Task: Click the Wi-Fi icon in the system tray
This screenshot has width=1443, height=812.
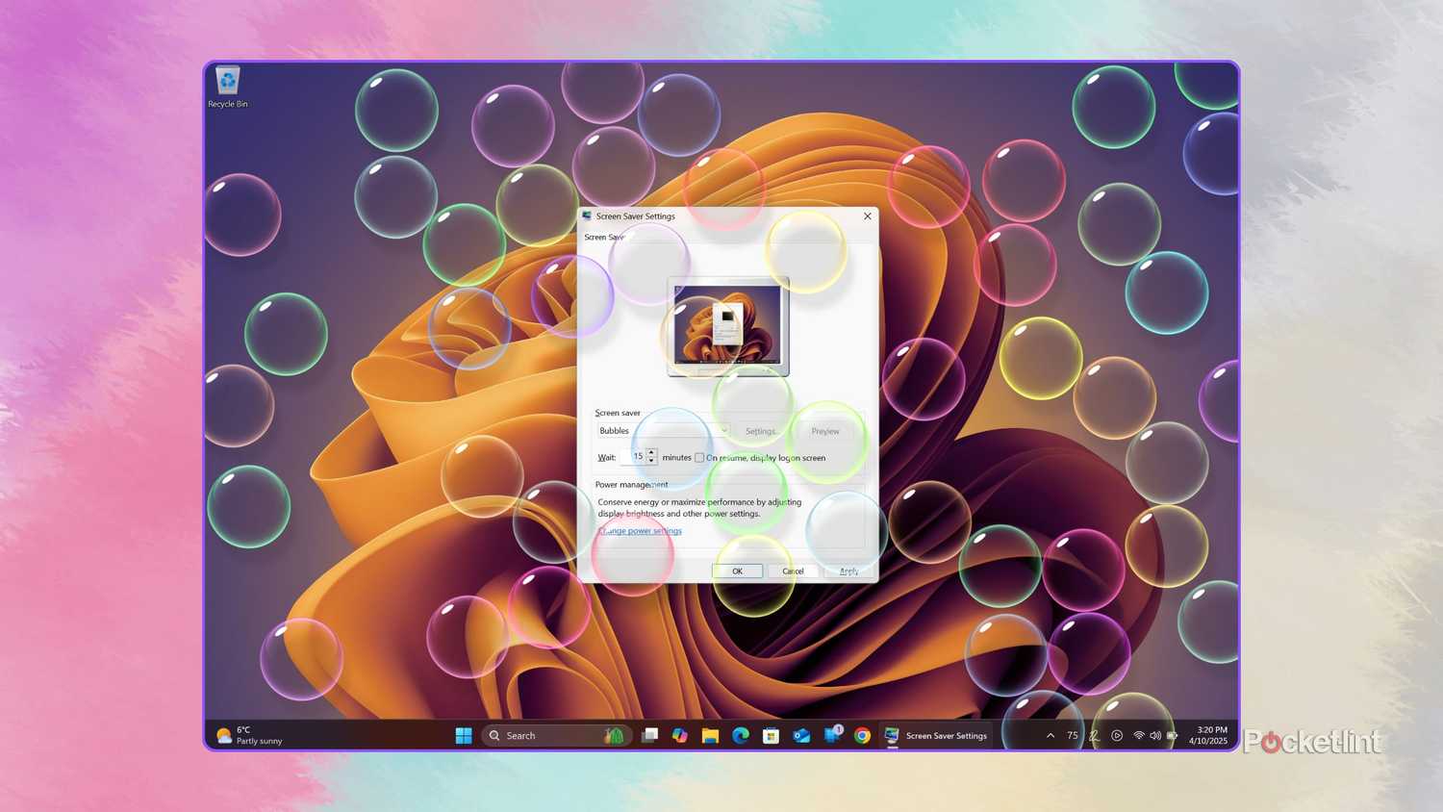Action: click(1139, 735)
